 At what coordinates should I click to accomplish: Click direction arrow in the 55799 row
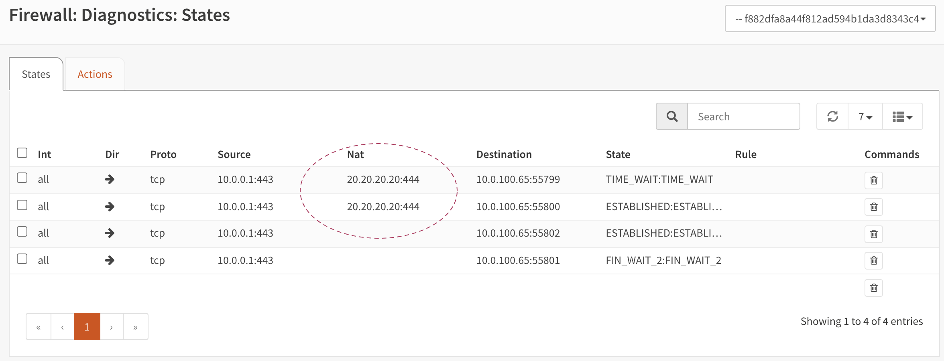coord(110,179)
